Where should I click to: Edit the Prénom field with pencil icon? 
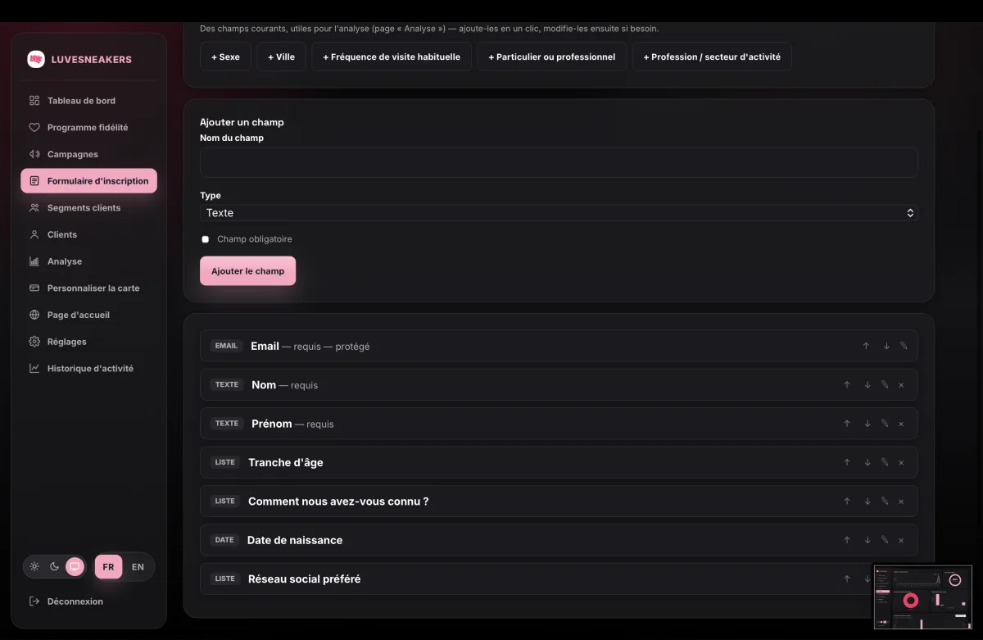point(885,424)
